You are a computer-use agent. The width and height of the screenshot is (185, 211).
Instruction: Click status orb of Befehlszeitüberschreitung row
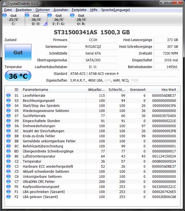tap(8, 146)
